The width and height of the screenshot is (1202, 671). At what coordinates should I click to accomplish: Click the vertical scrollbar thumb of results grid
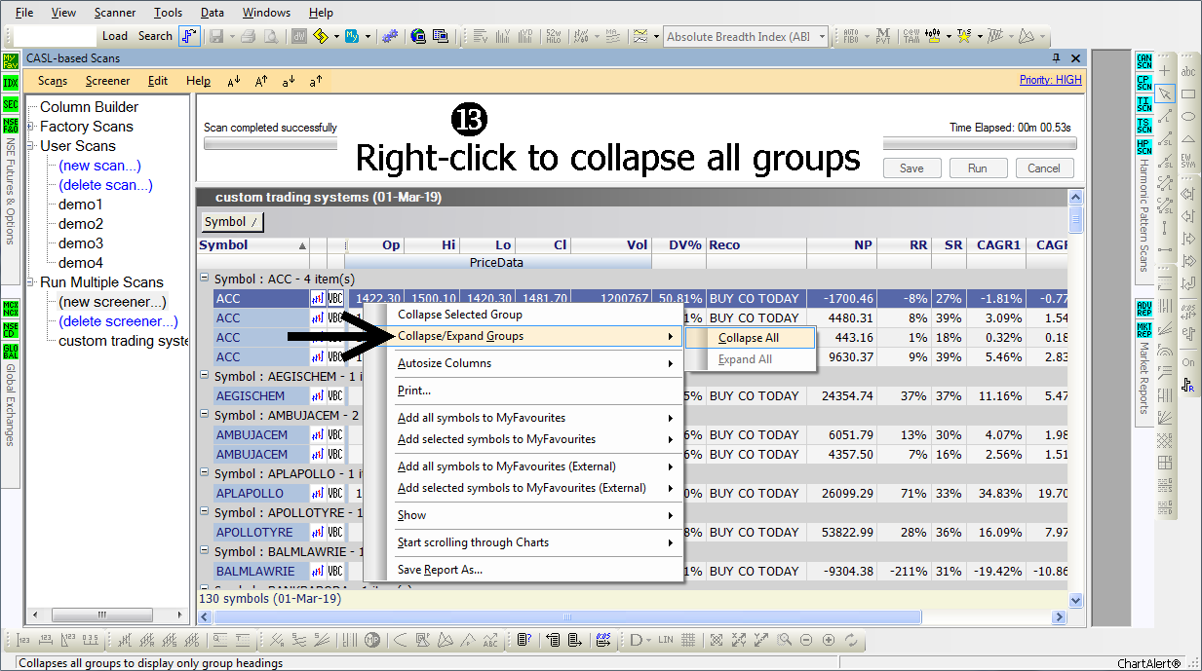click(1075, 218)
